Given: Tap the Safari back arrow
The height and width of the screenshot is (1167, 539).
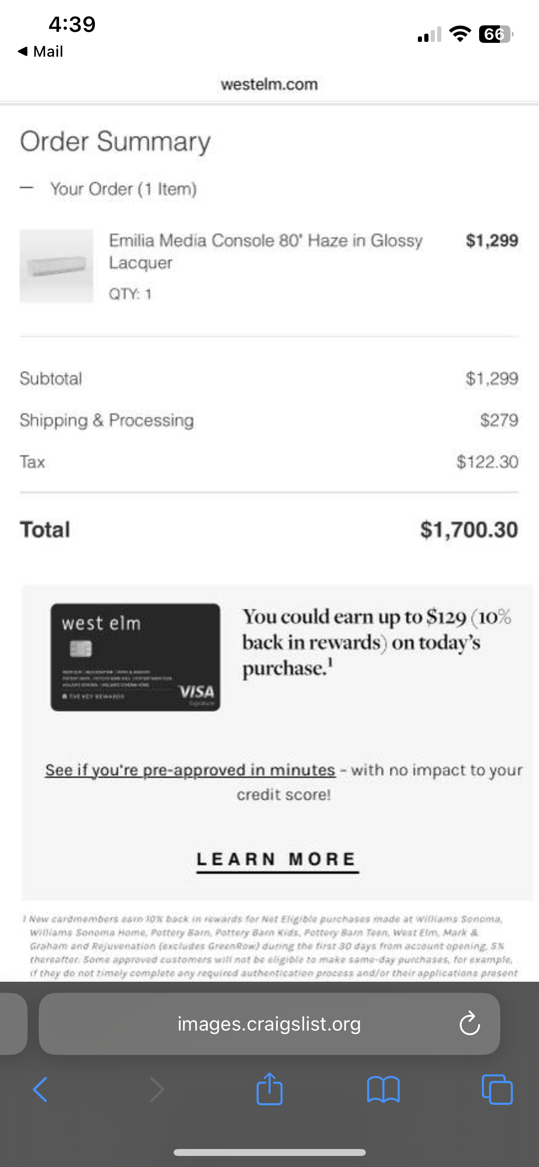Looking at the screenshot, I should [x=40, y=1089].
